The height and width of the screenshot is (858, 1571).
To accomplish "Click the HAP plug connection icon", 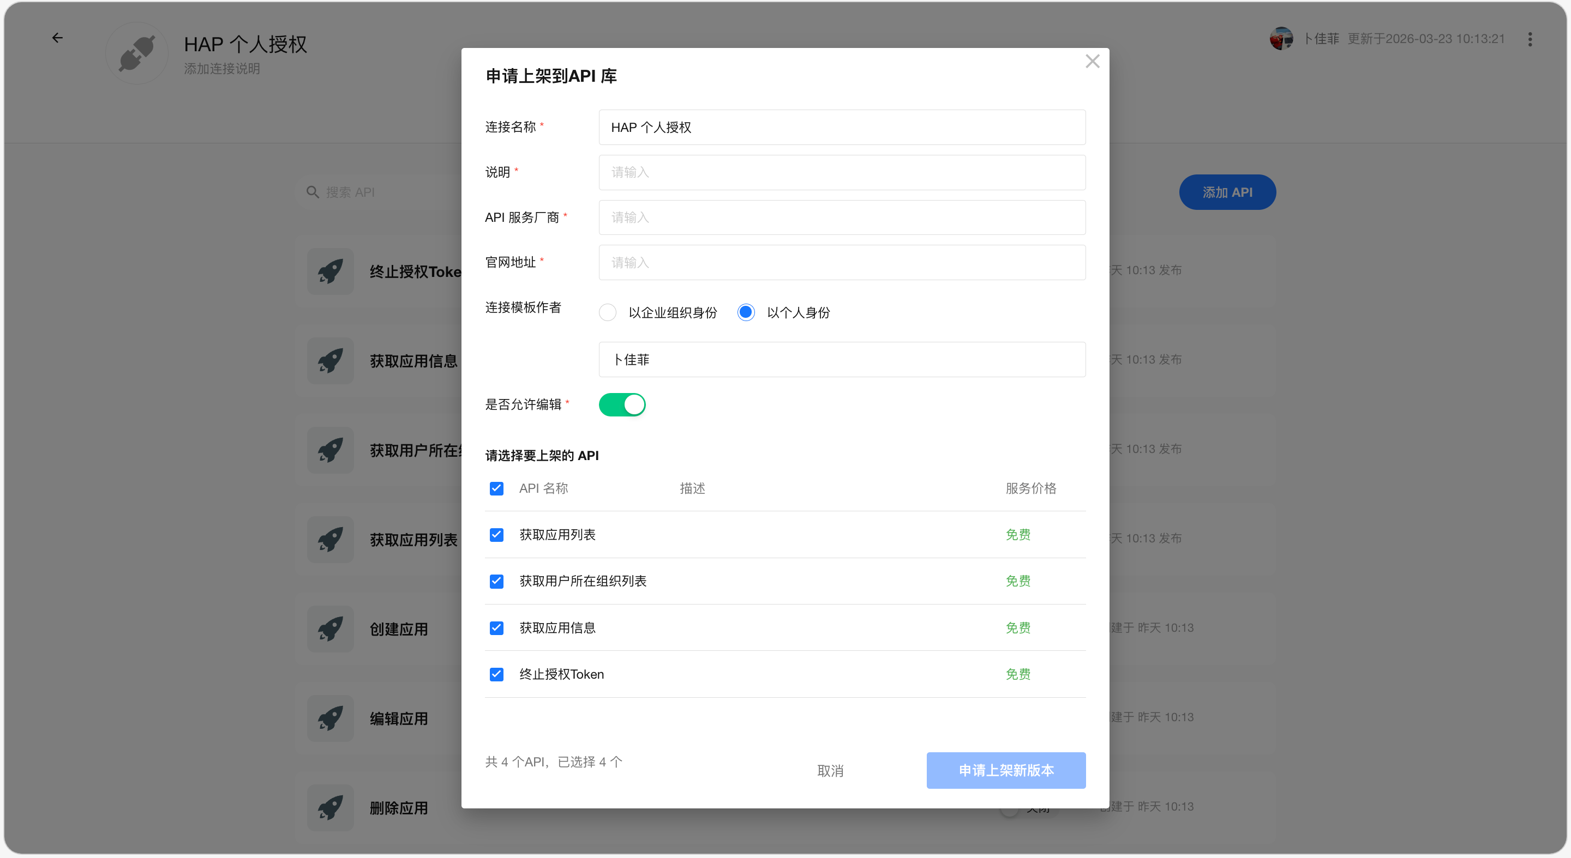I will pyautogui.click(x=136, y=53).
